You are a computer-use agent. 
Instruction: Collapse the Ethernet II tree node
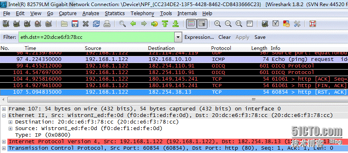pyautogui.click(x=4, y=115)
